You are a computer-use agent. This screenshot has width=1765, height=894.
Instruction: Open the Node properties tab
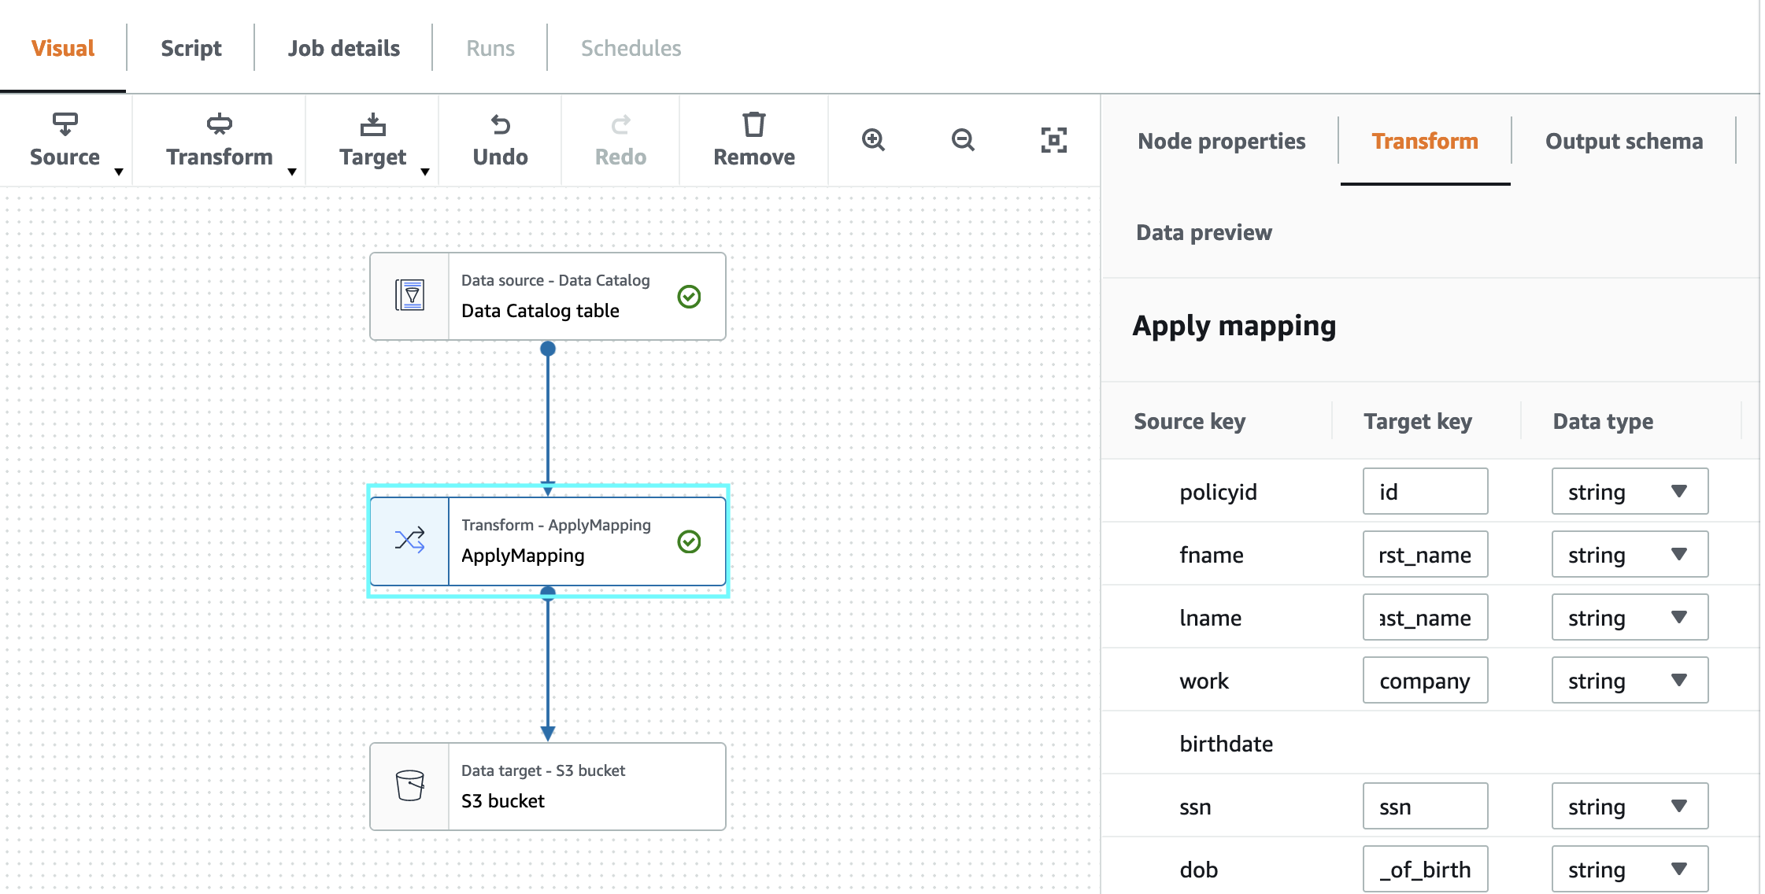pyautogui.click(x=1222, y=141)
